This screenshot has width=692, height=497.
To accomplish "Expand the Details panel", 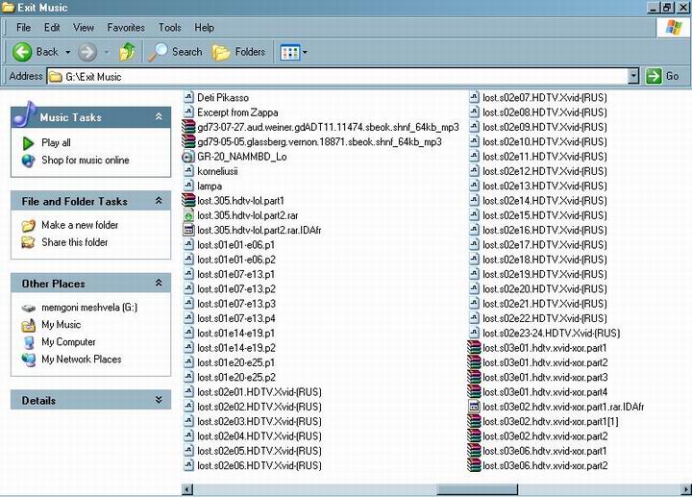I will (x=159, y=400).
